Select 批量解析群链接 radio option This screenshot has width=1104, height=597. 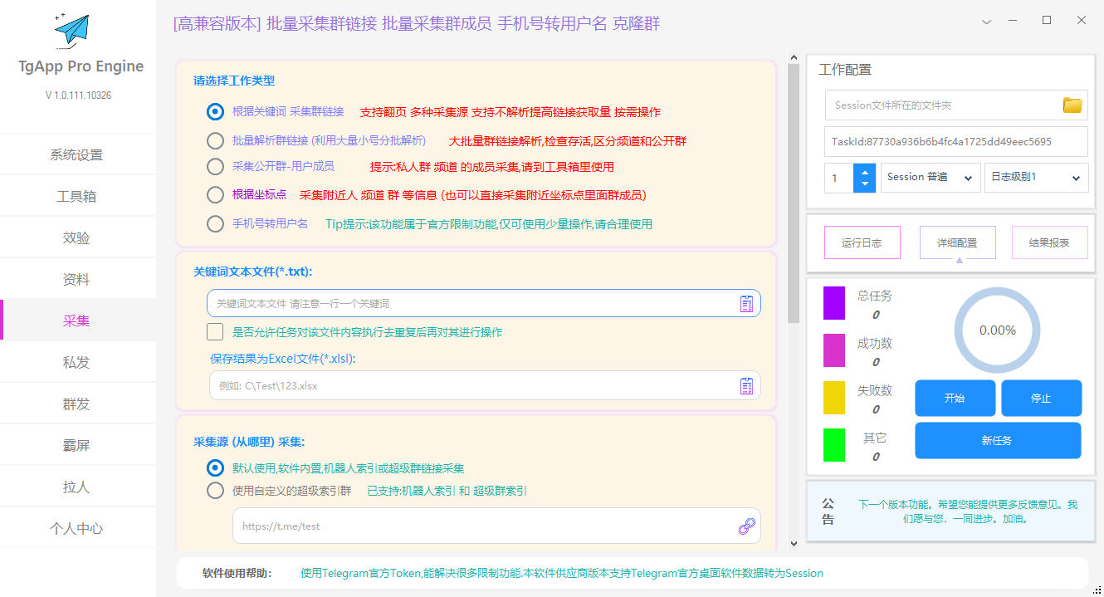[215, 140]
